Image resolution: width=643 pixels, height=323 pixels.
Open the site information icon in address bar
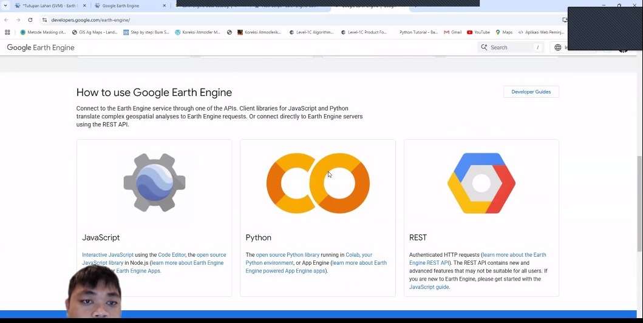click(45, 19)
